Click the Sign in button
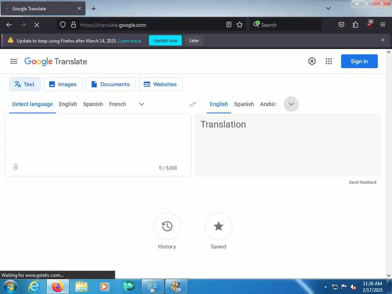Image resolution: width=392 pixels, height=294 pixels. click(359, 61)
